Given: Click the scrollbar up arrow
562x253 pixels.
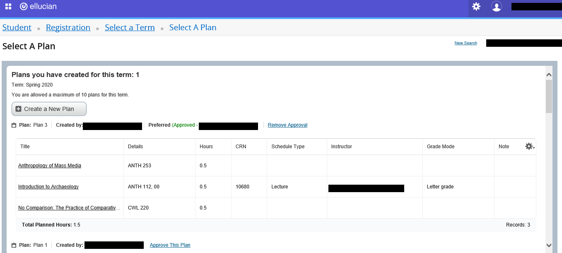Looking at the screenshot, I should coord(549,75).
